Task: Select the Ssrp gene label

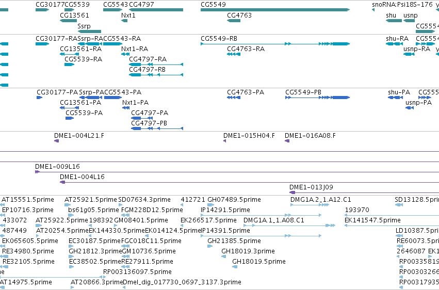Action: (x=84, y=26)
